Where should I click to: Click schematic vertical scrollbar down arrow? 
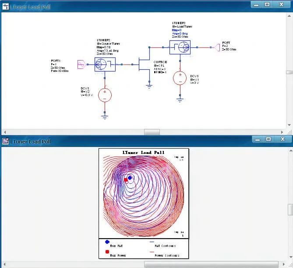tap(289, 125)
